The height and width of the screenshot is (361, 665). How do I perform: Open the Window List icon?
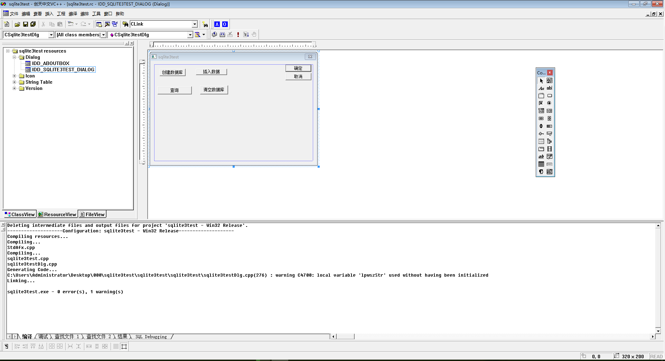pyautogui.click(x=115, y=24)
